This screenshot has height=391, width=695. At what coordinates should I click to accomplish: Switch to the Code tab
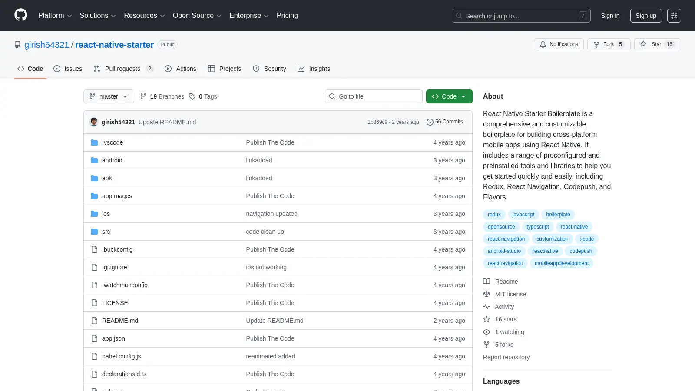30,69
